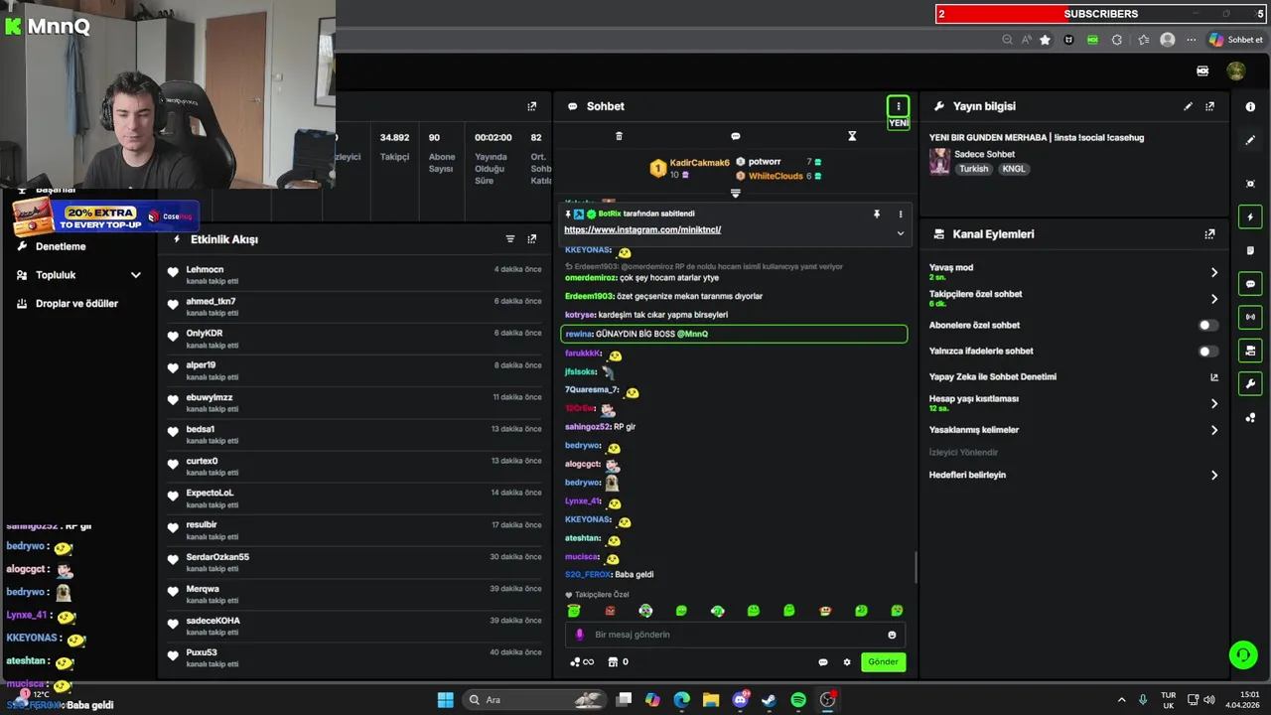Toggle Yalnızca ifadelerle sohbet switch
Viewport: 1271px width, 715px height.
click(1207, 351)
